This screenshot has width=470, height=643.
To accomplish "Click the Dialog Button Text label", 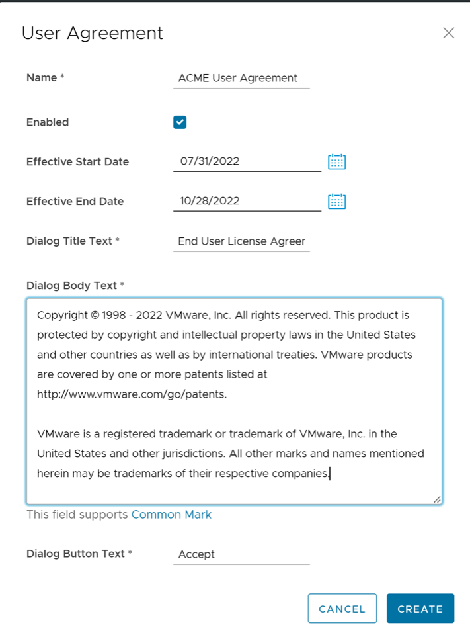I will [75, 554].
